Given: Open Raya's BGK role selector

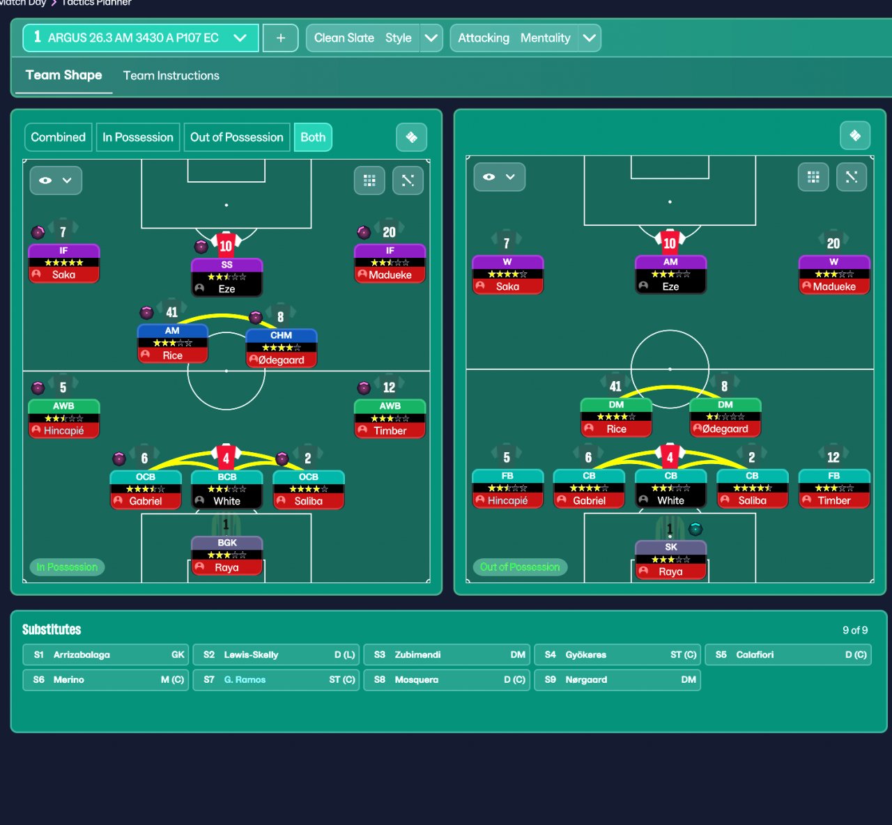Looking at the screenshot, I should pos(227,543).
